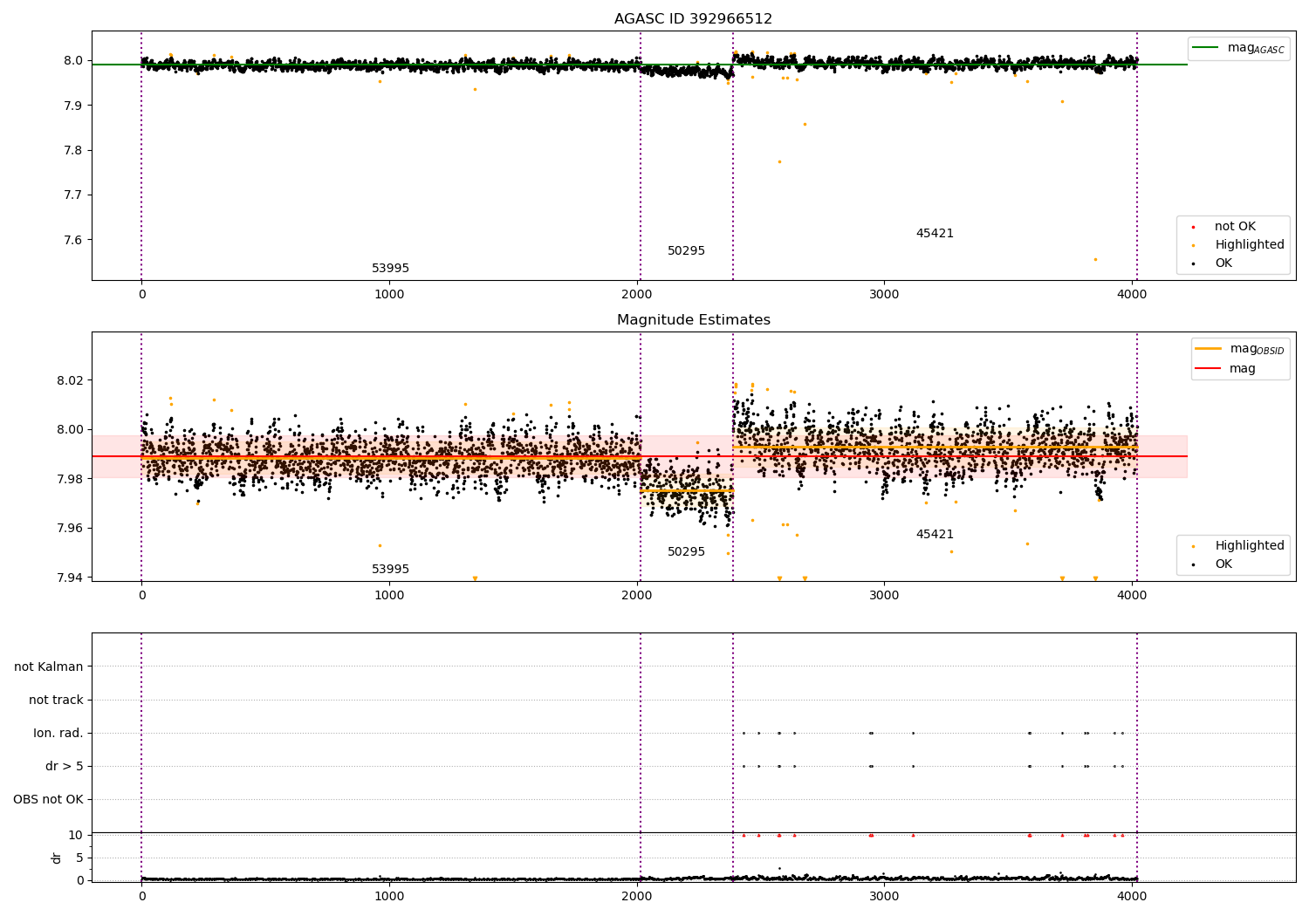The height and width of the screenshot is (916, 1309).
Task: Click the 8.00 y-axis tick in middle plot
Action: pos(69,430)
